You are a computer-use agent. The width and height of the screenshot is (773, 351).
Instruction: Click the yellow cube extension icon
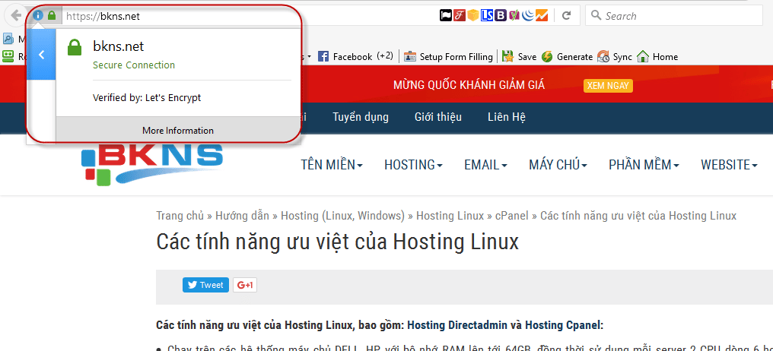pyautogui.click(x=472, y=16)
